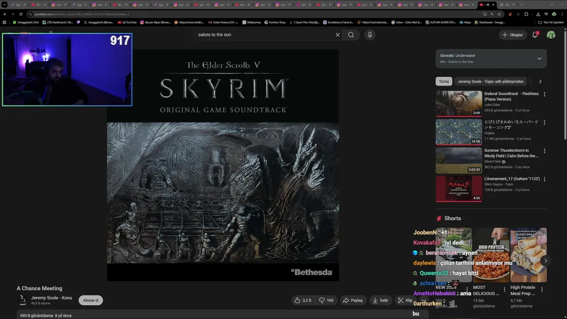This screenshot has height=319, width=567.
Task: Download the video with İndir
Action: (380, 300)
